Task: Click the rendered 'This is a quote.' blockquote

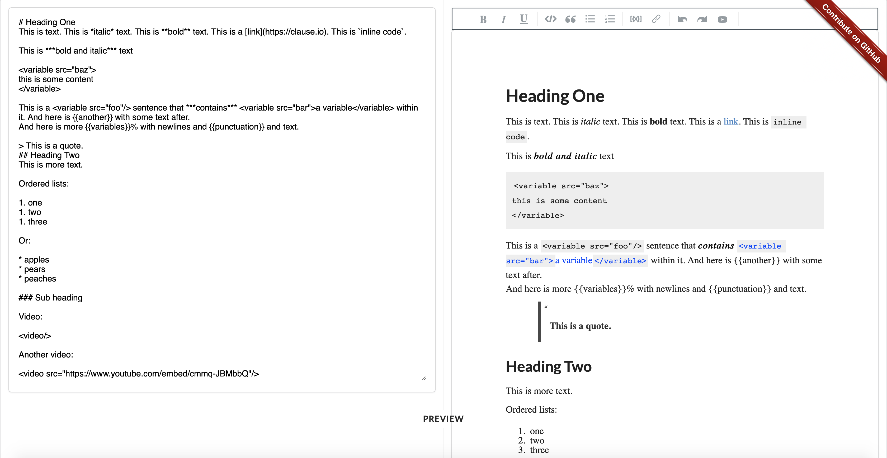Action: (580, 326)
